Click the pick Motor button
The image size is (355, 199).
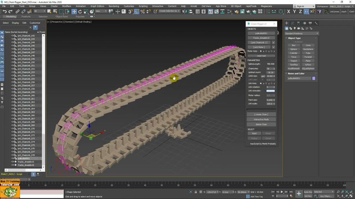coord(259,47)
